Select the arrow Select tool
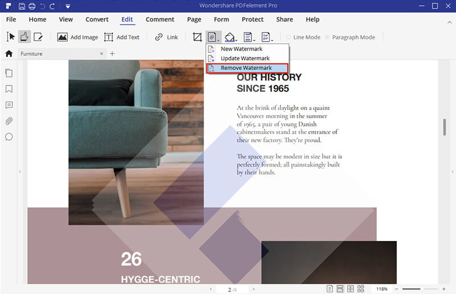This screenshot has height=294, width=456. (10, 37)
